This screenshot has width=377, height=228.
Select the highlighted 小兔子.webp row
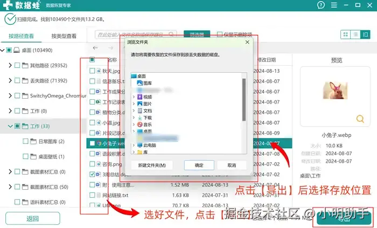point(189,143)
